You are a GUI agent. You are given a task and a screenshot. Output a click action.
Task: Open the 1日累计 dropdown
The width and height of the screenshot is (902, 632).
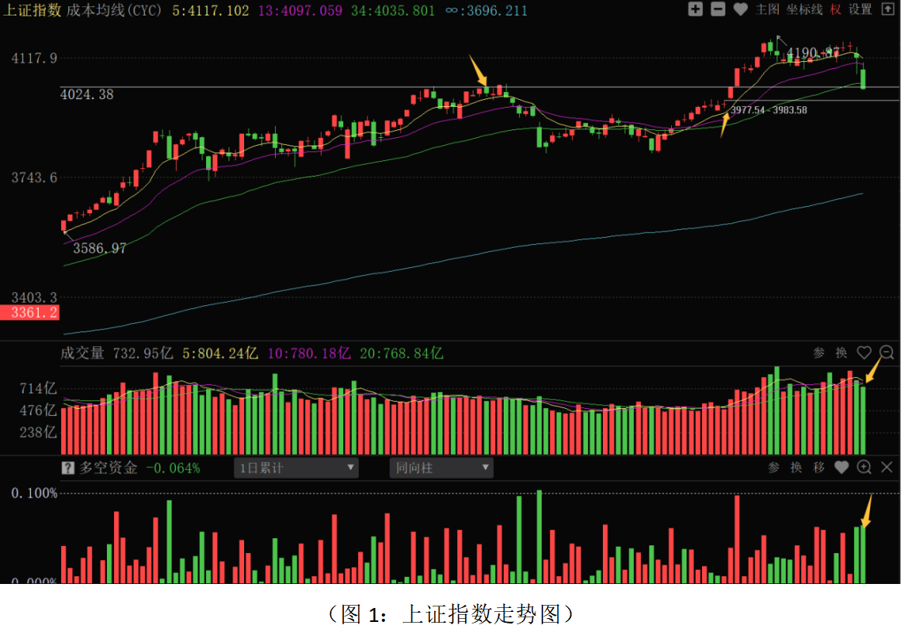296,468
